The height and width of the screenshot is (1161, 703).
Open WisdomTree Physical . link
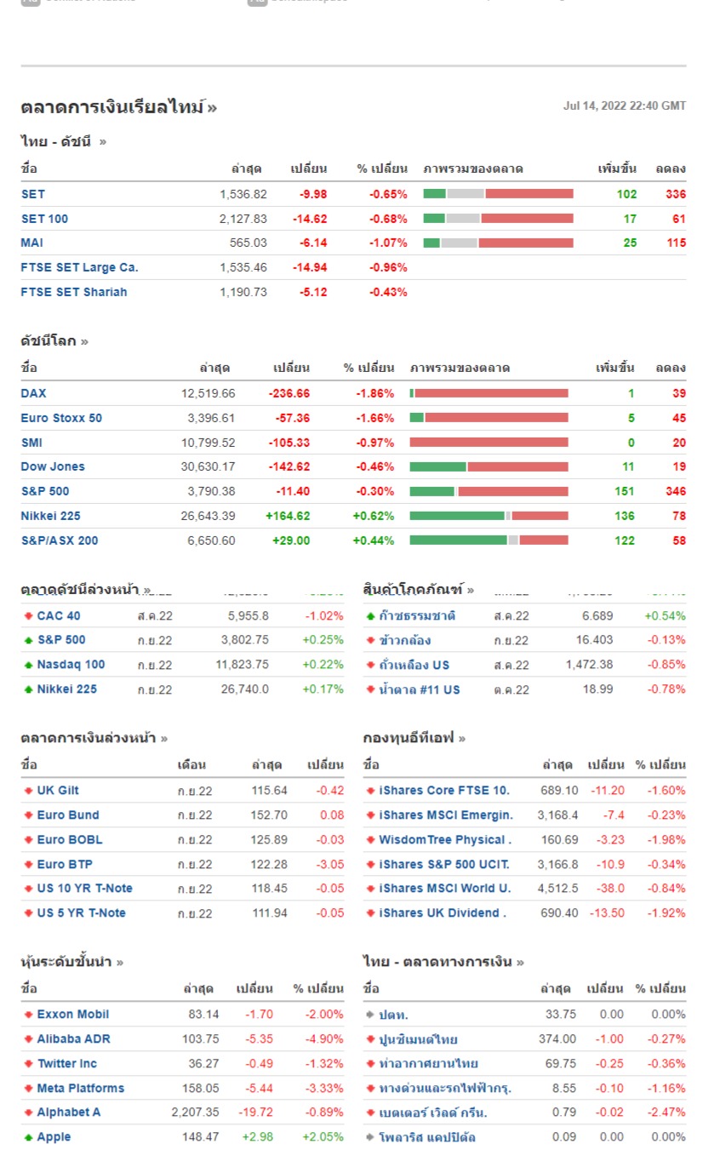pos(445,839)
